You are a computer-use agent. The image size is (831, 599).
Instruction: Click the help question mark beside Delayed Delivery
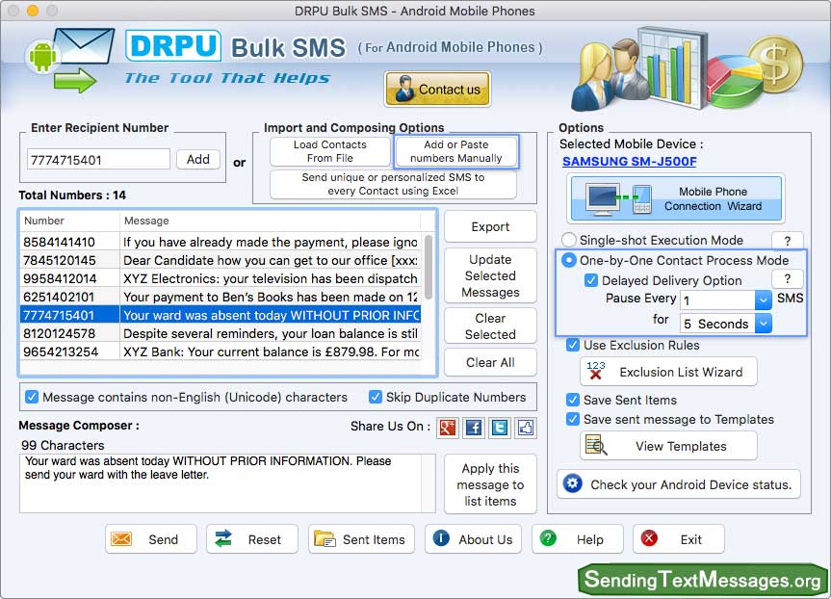[x=788, y=279]
